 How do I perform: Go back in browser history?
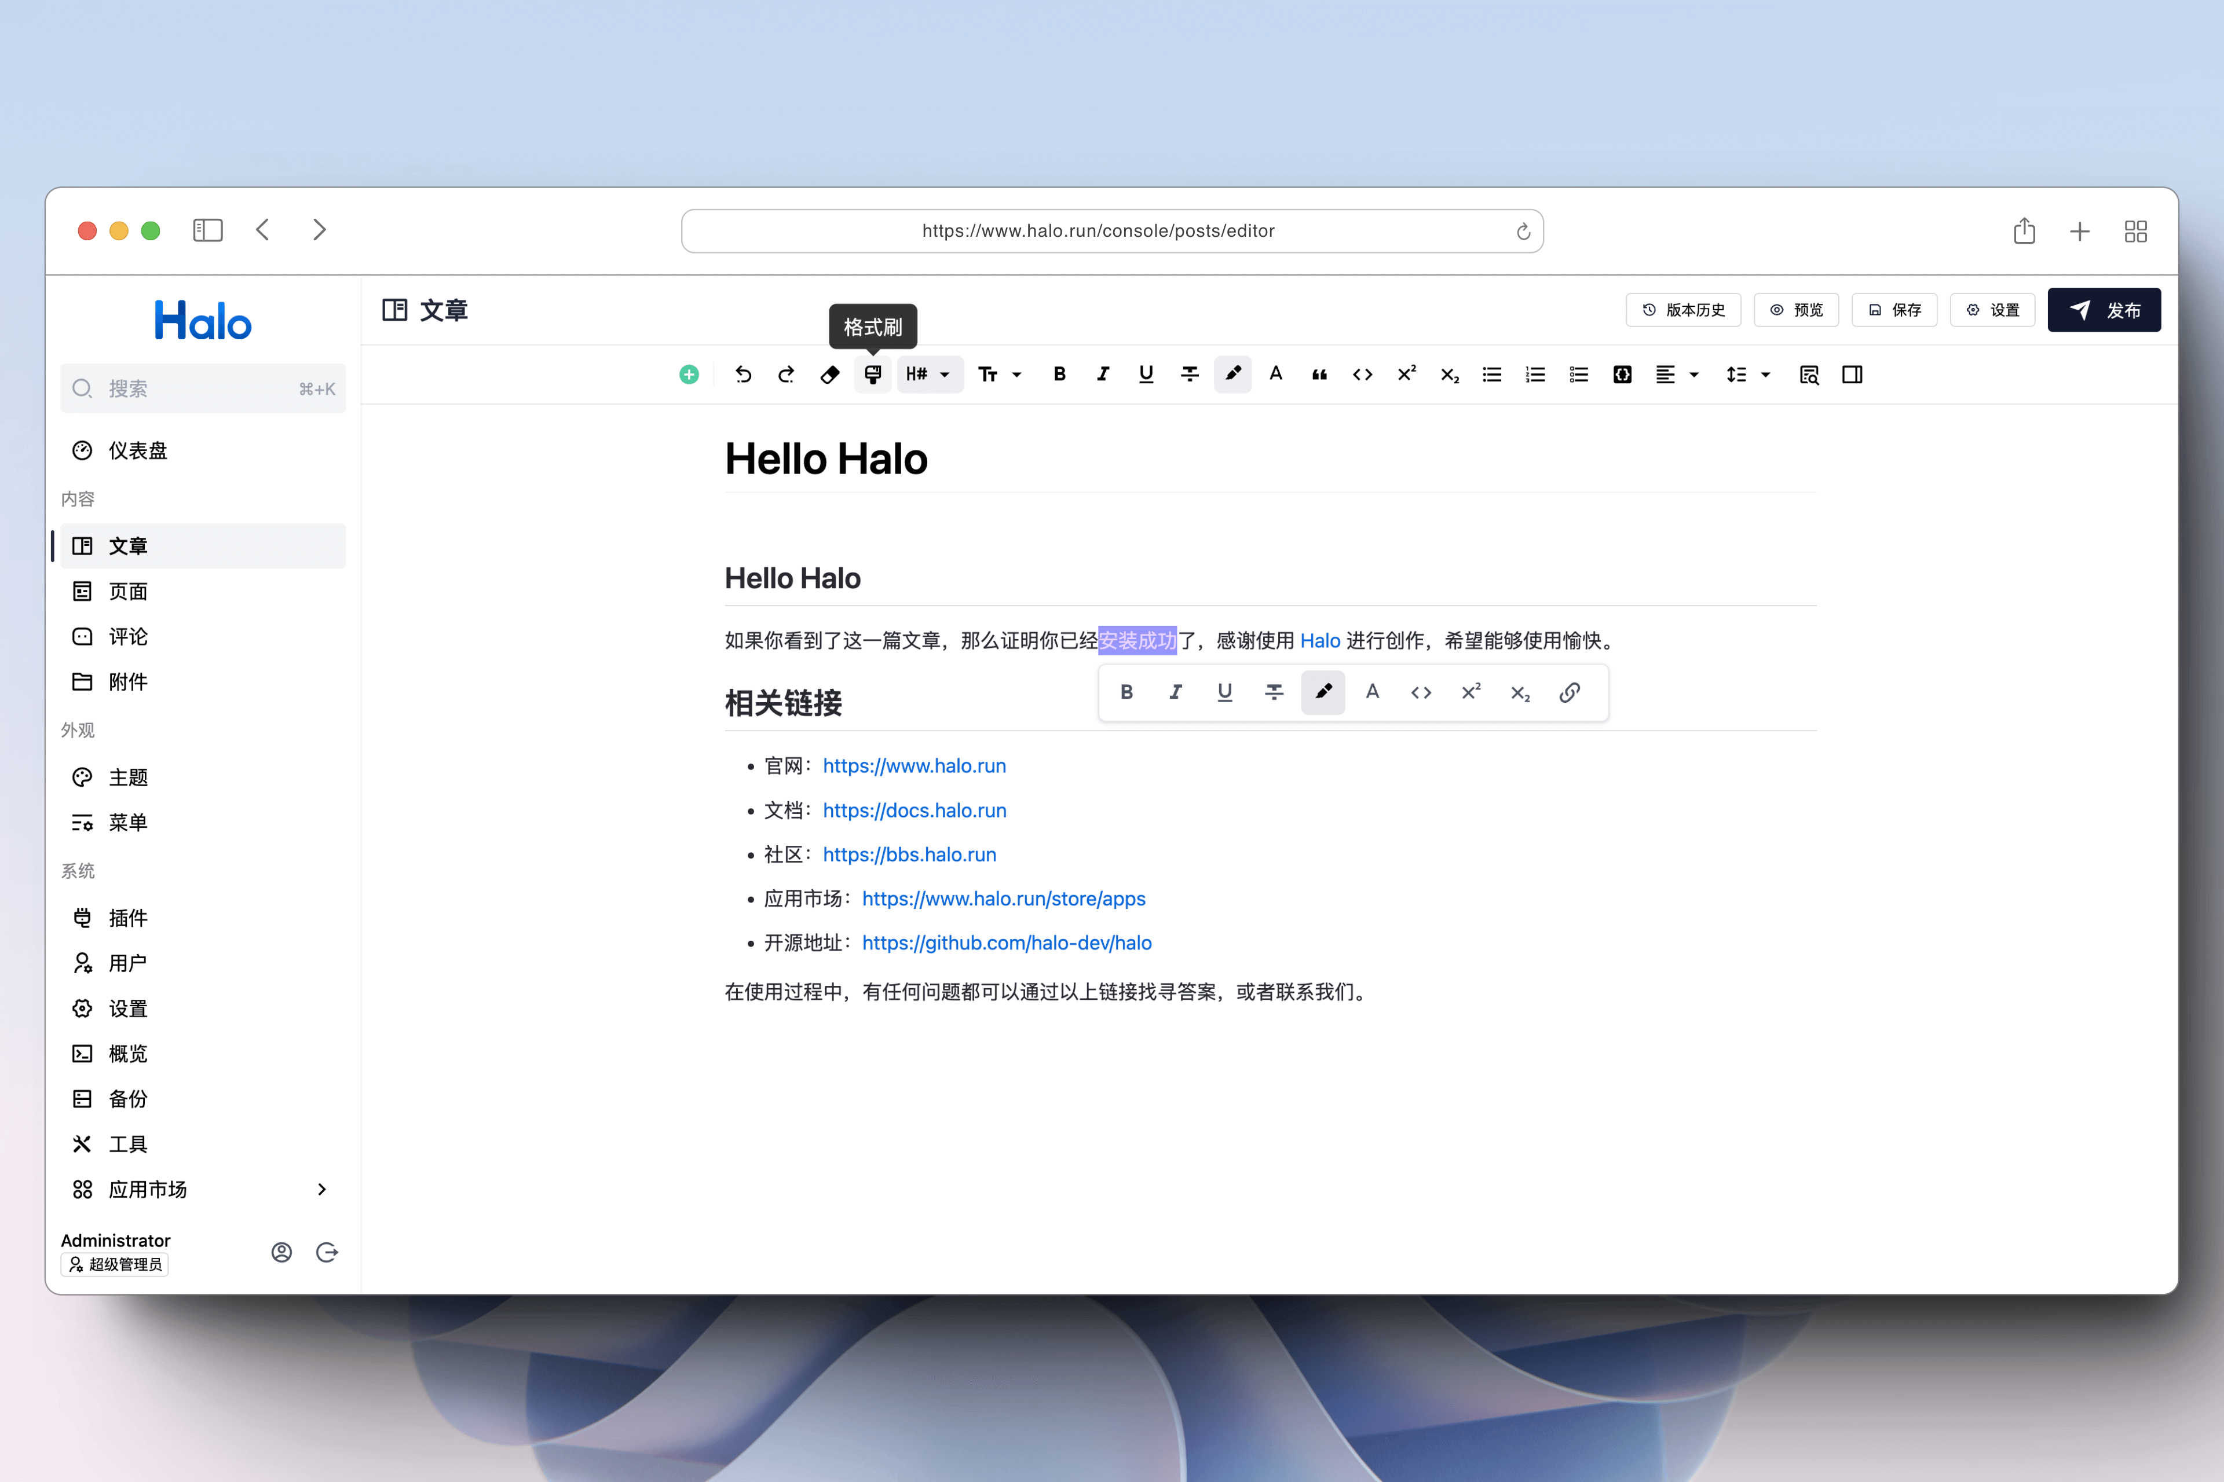click(263, 230)
